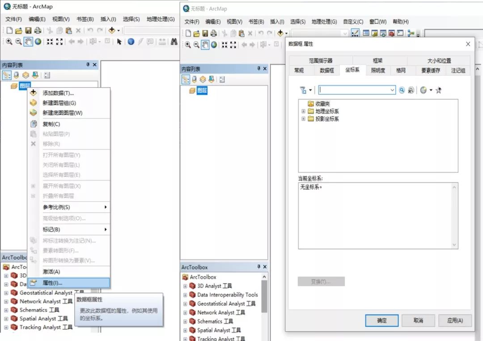This screenshot has height=341, width=483.
Task: Choose 激活(A) in context menu
Action: pos(69,271)
